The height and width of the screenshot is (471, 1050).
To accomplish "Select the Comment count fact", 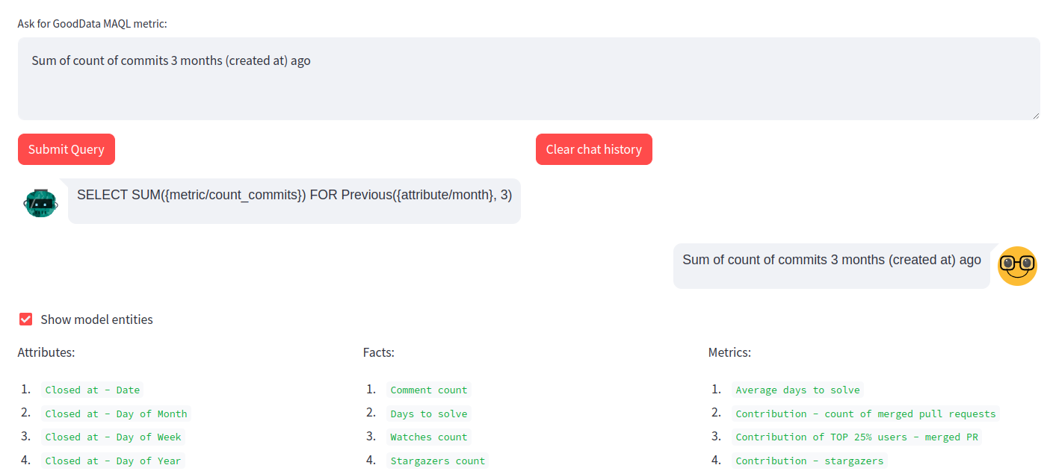I will coord(429,390).
